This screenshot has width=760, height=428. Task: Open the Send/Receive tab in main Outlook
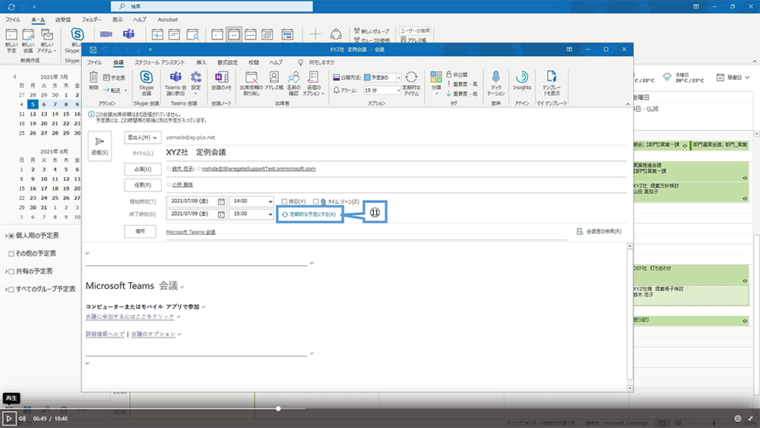tap(62, 20)
